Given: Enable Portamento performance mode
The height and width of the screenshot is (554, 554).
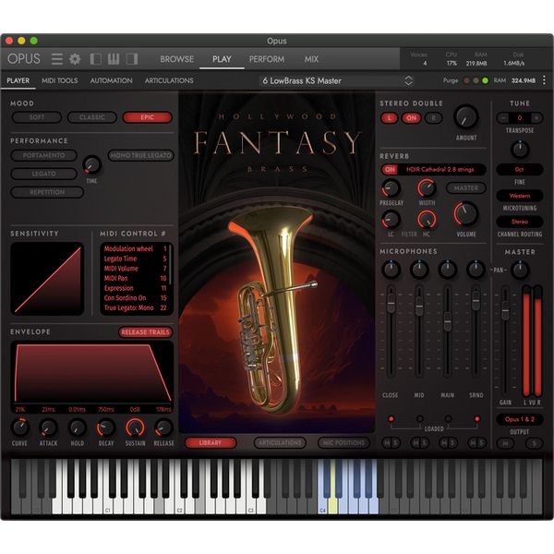Looking at the screenshot, I should click(43, 155).
